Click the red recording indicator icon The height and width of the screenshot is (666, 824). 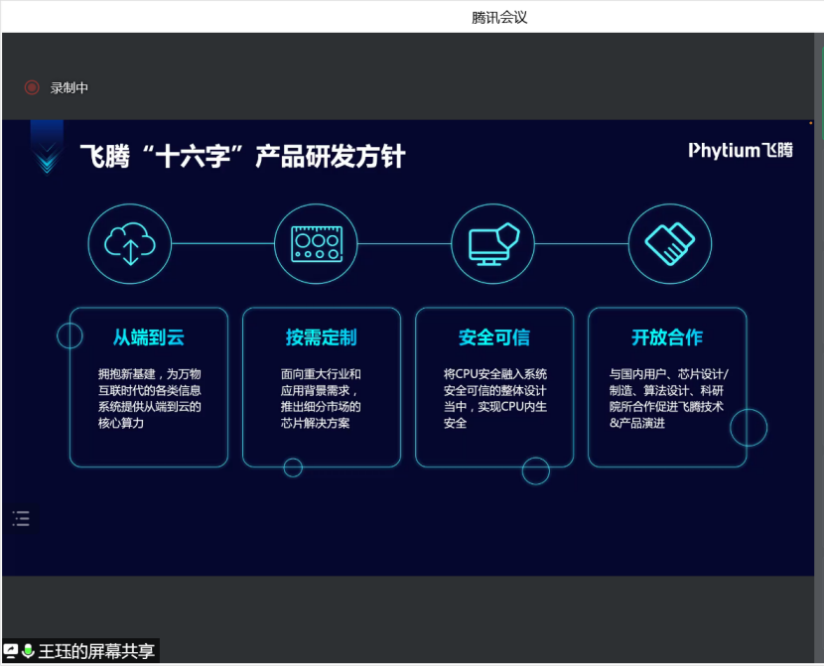pos(32,87)
